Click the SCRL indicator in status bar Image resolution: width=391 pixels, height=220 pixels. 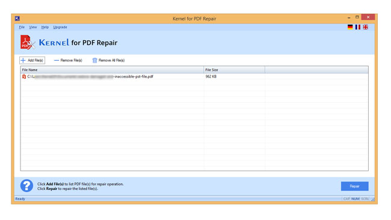(365, 199)
